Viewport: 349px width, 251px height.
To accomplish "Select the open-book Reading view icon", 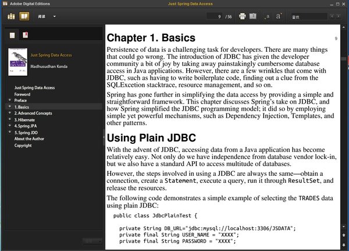I will [x=24, y=16].
